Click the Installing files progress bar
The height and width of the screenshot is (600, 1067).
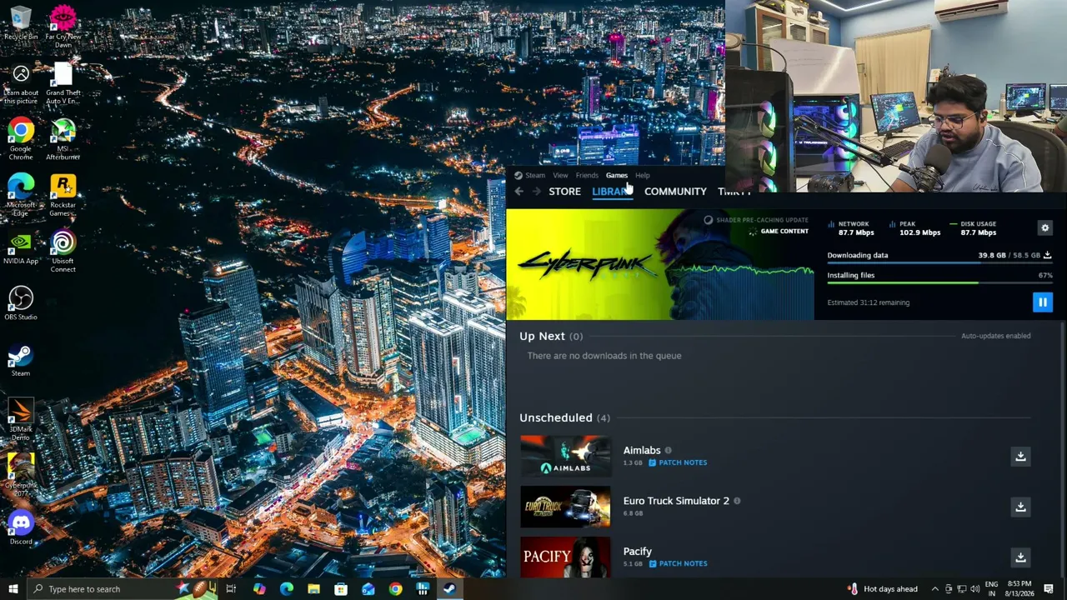pyautogui.click(x=939, y=283)
